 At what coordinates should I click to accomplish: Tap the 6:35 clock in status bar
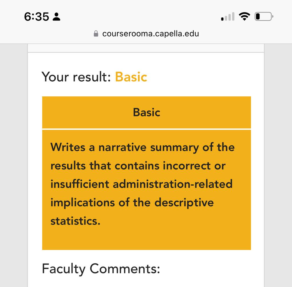pos(36,17)
